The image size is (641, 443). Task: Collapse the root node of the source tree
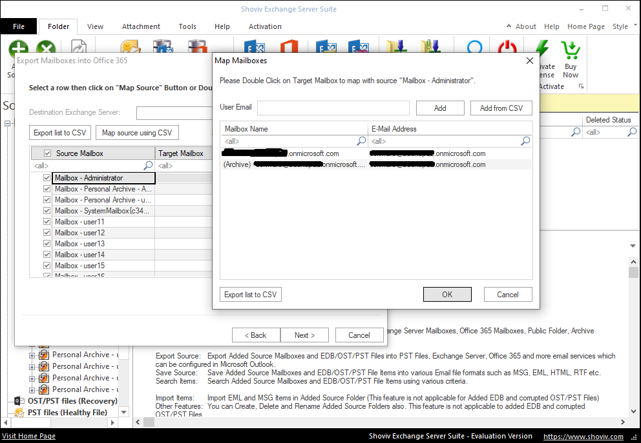[7, 123]
